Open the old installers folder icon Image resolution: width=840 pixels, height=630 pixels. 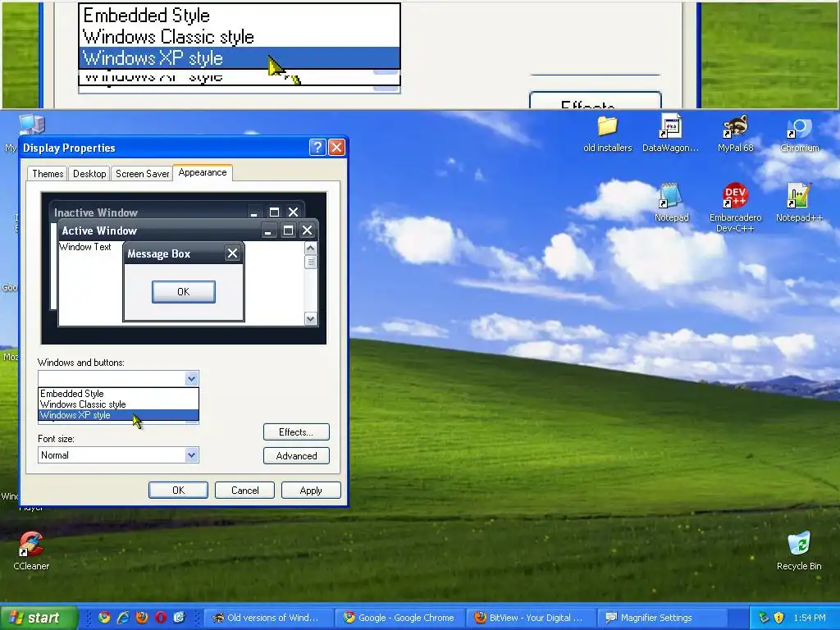click(x=608, y=127)
